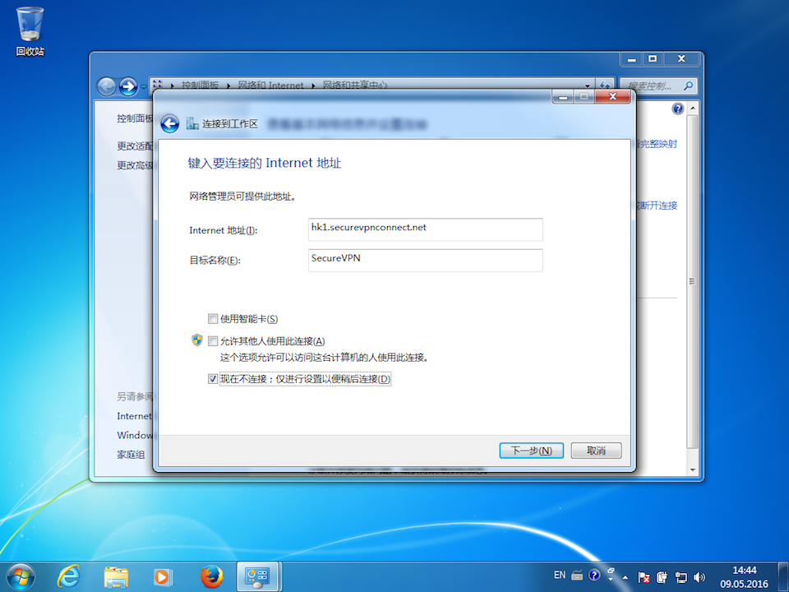Click the 家庭组 link in sidebar
The width and height of the screenshot is (789, 592).
click(131, 455)
